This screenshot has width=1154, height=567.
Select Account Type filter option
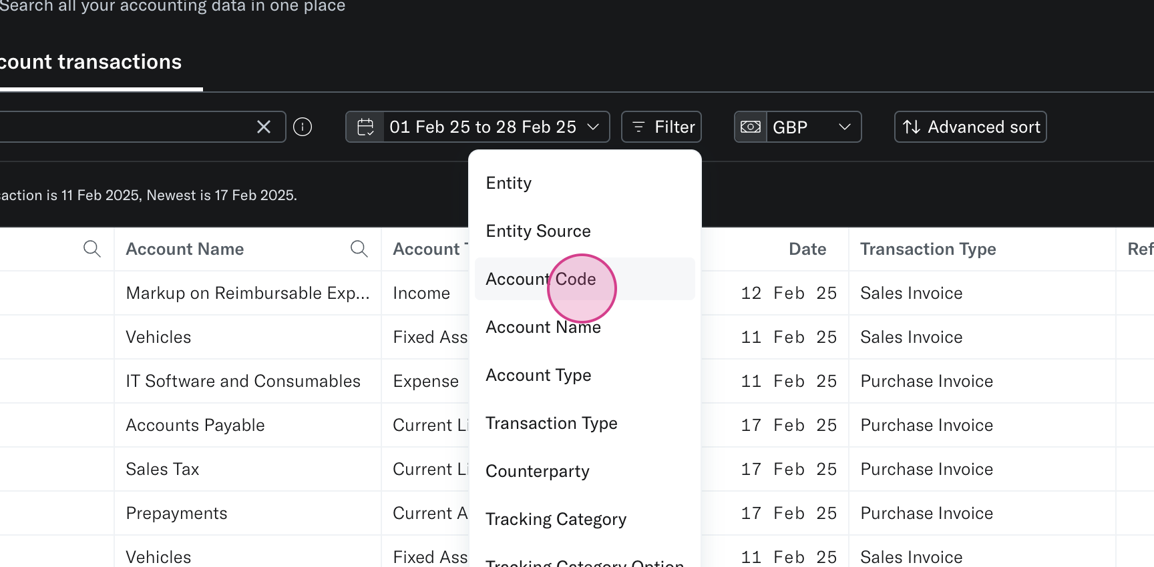(538, 375)
